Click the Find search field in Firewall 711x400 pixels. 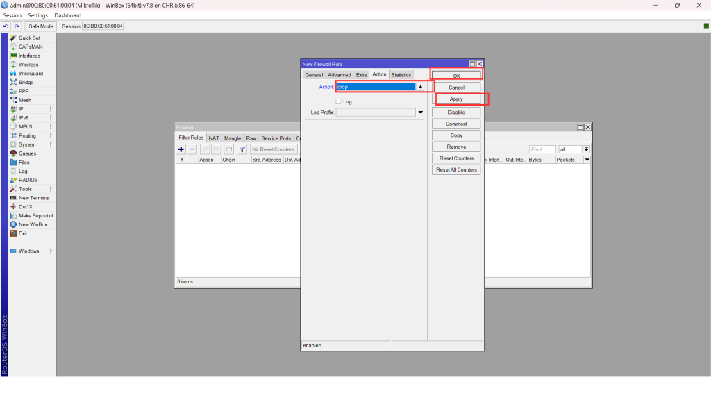(x=542, y=149)
